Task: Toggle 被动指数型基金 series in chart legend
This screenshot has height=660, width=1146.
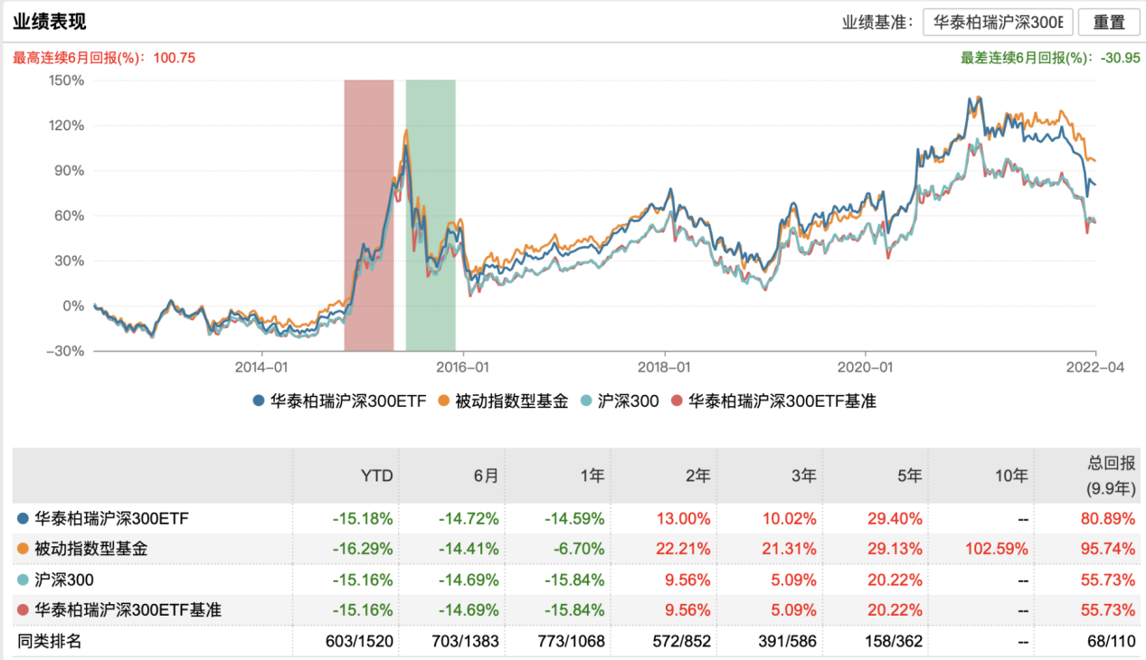Action: click(503, 401)
